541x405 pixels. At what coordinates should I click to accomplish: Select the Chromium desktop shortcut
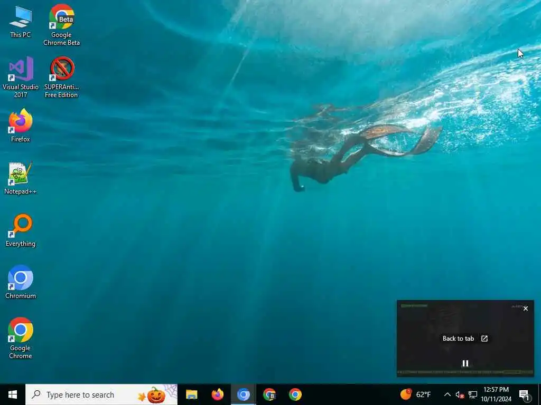pos(21,282)
